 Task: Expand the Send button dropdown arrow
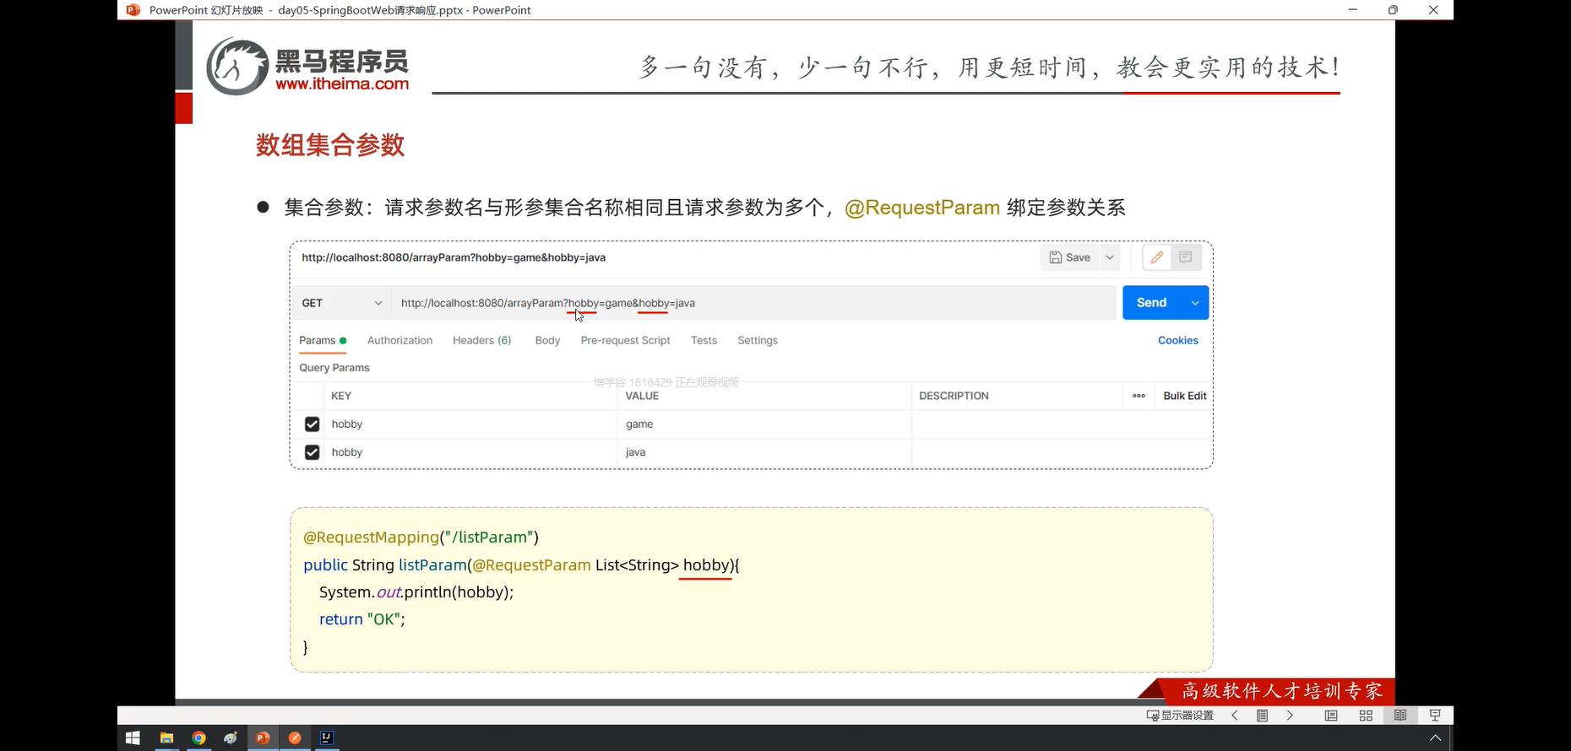point(1195,303)
